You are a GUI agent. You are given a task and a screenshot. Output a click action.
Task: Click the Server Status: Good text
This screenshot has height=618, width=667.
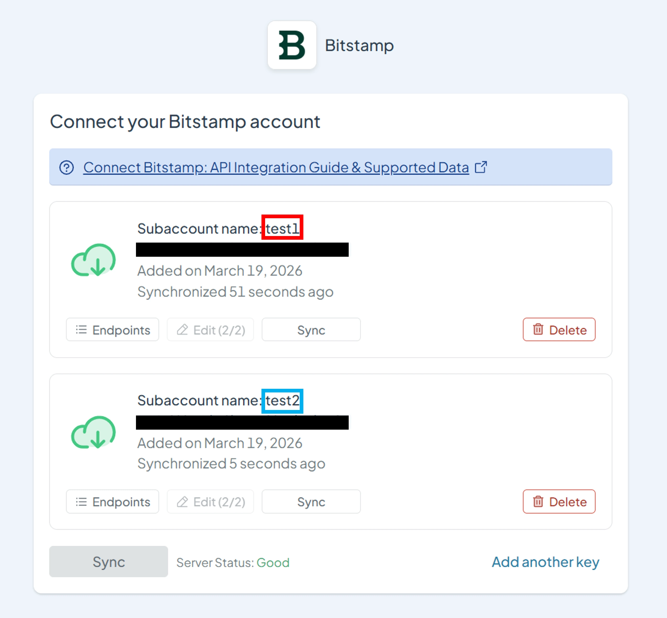(233, 563)
